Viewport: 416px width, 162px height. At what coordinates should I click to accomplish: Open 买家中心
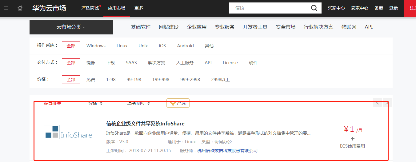click(x=336, y=8)
